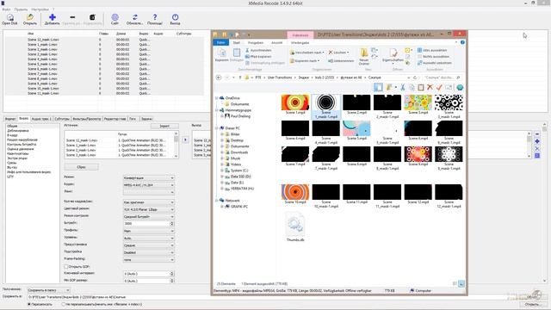
Task: Open the Datei tab in Explorer
Action: click(x=220, y=42)
